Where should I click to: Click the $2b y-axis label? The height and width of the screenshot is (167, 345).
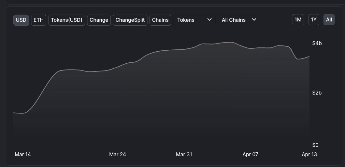click(317, 93)
